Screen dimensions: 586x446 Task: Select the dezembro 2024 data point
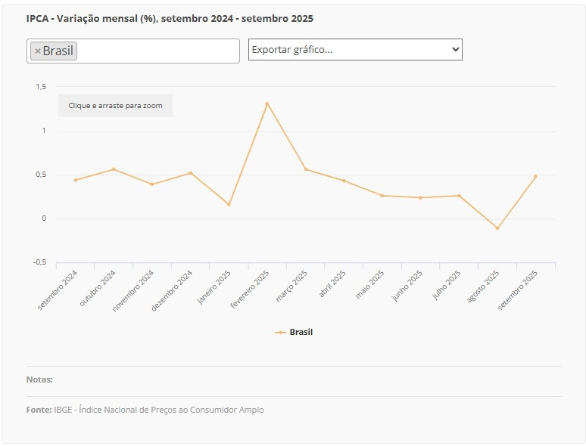coord(191,173)
